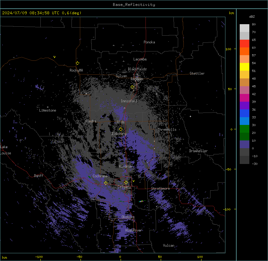Screen dimensions: 268x261
Task: Click the RedDeer city label
Action: tap(137, 79)
